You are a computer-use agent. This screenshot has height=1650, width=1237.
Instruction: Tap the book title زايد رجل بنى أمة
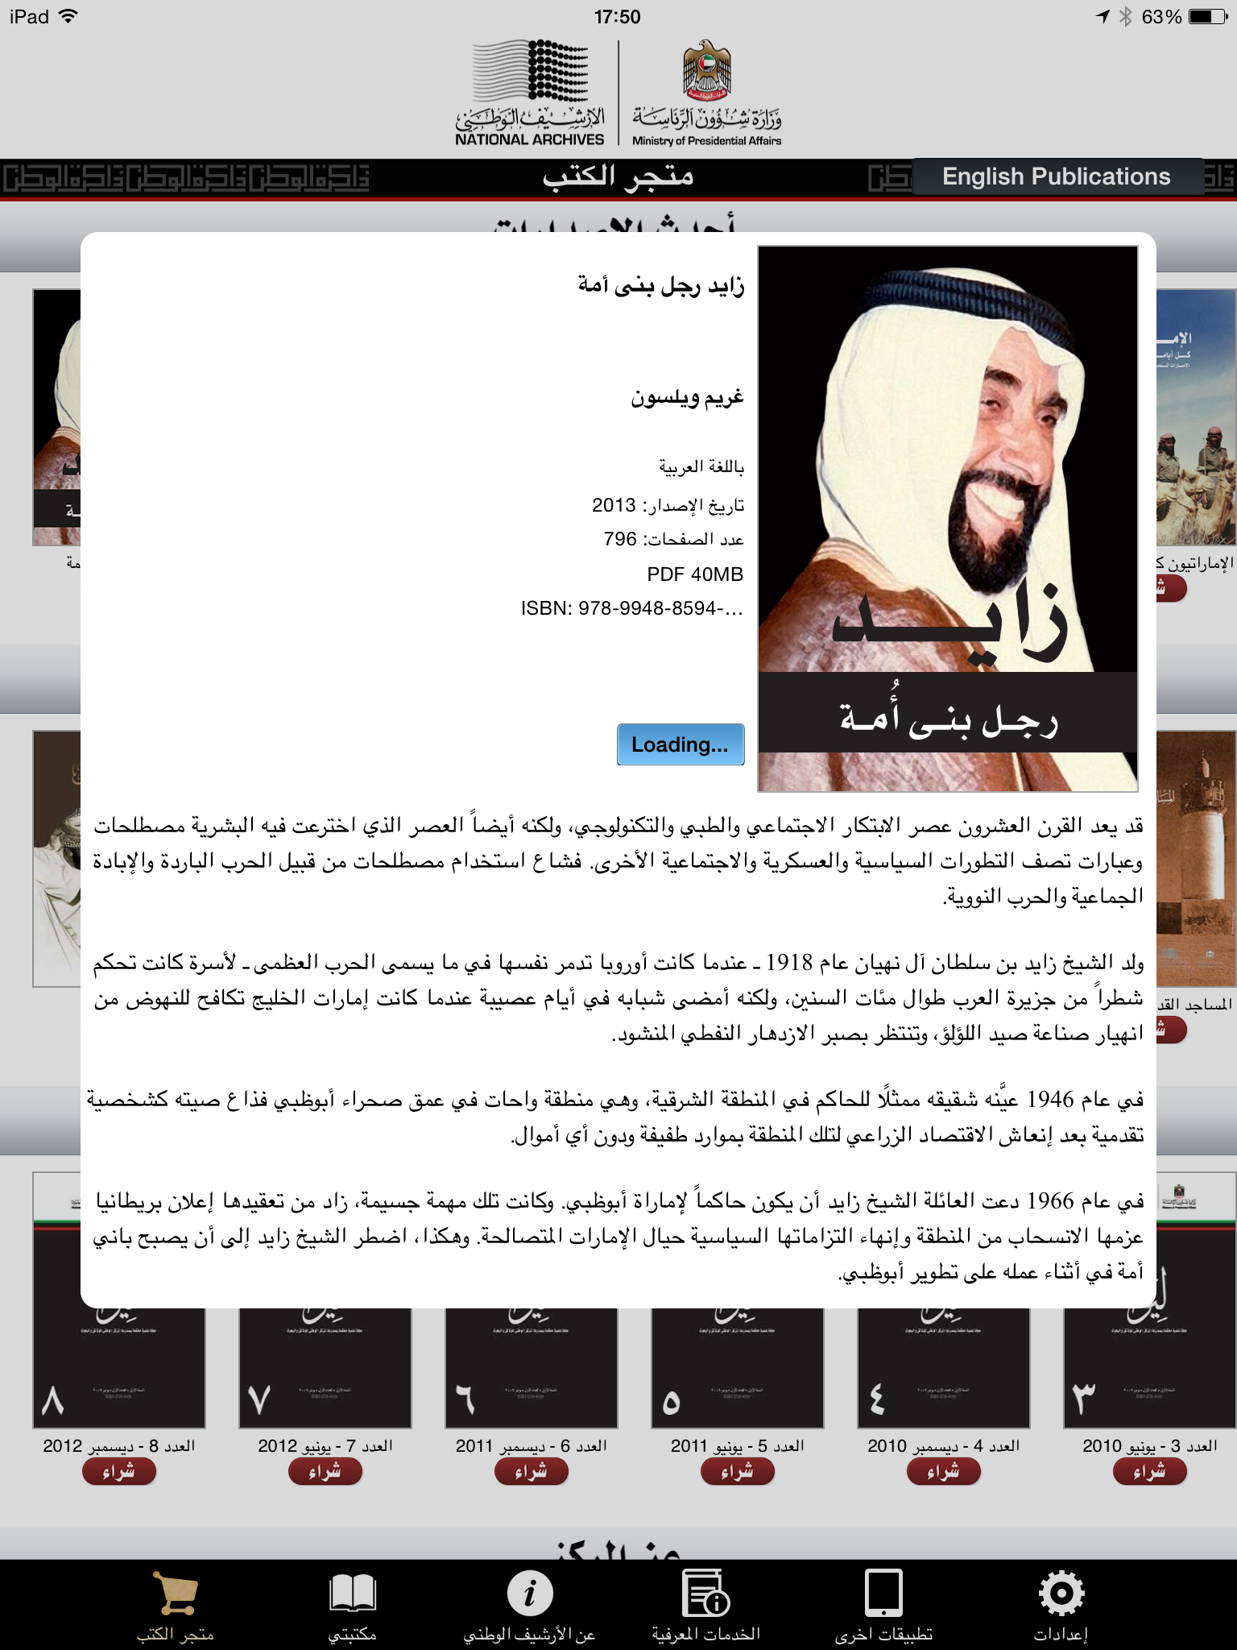coord(661,285)
